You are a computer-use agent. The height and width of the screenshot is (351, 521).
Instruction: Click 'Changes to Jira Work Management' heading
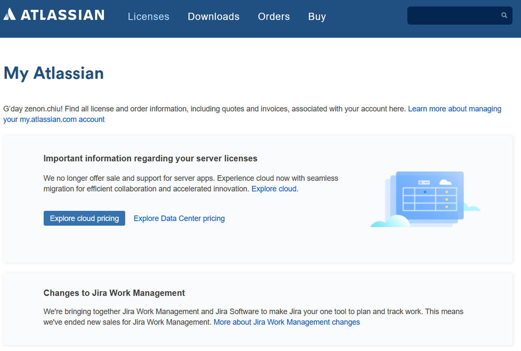click(114, 293)
